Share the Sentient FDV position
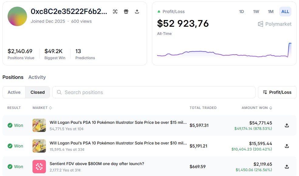The image size is (299, 176). click(x=287, y=167)
